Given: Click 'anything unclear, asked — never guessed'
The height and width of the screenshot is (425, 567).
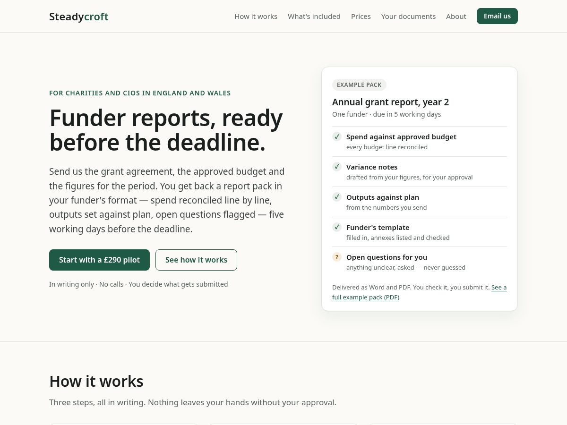Looking at the screenshot, I should click(x=406, y=267).
